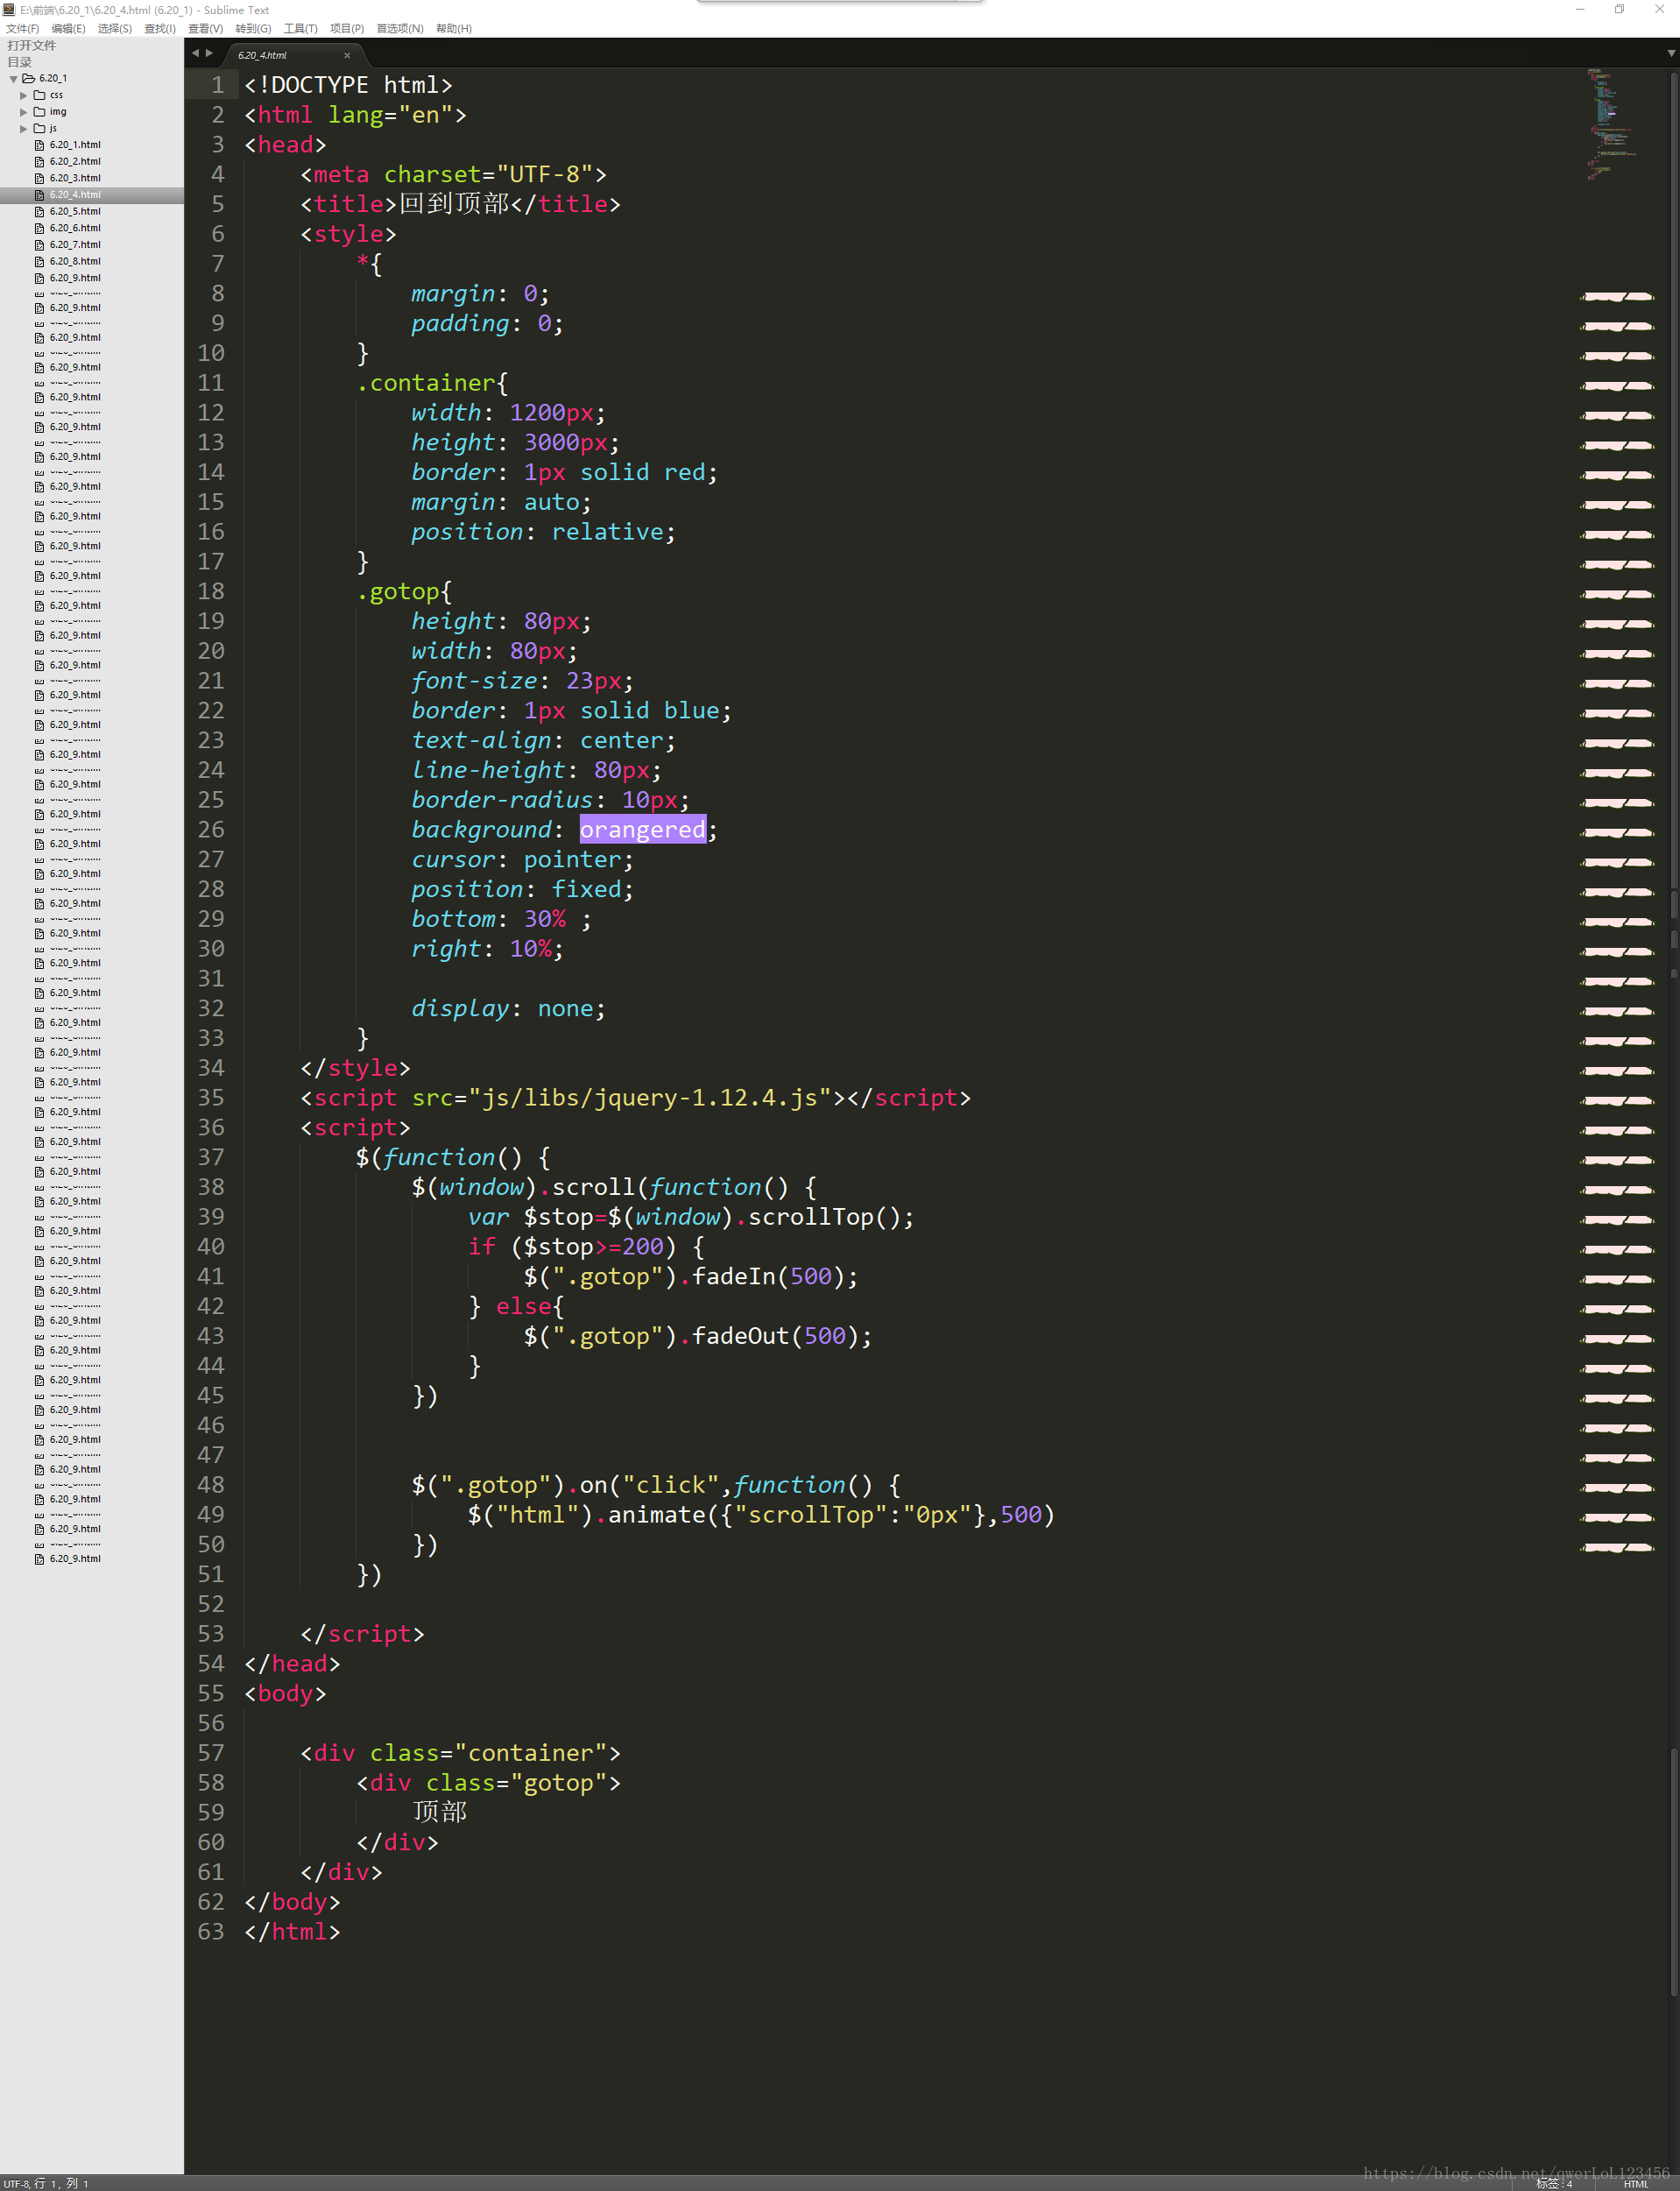Click the file icon of 6.20_8.html

click(40, 261)
